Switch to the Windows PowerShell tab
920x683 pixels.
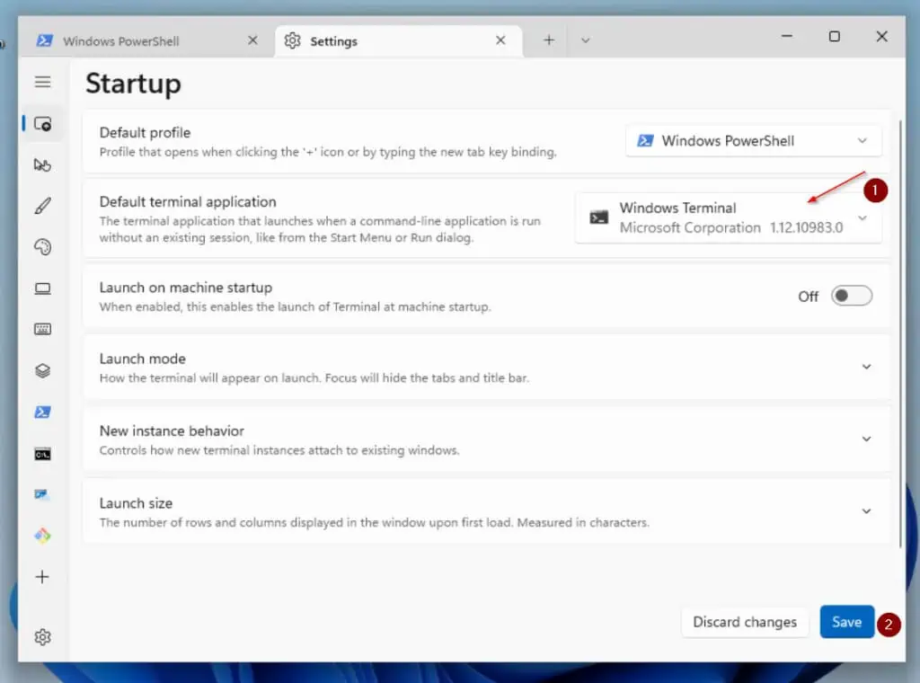[147, 41]
